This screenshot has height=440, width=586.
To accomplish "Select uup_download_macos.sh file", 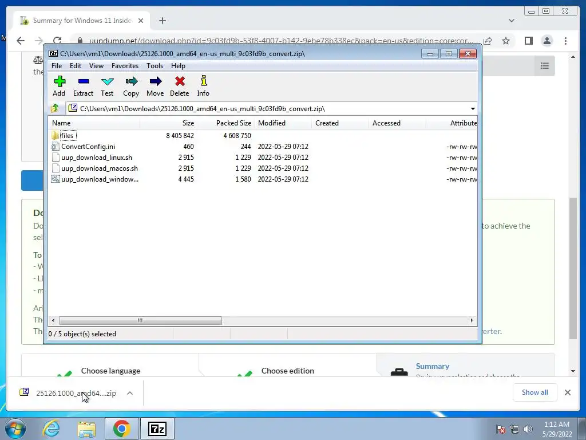I will click(99, 168).
